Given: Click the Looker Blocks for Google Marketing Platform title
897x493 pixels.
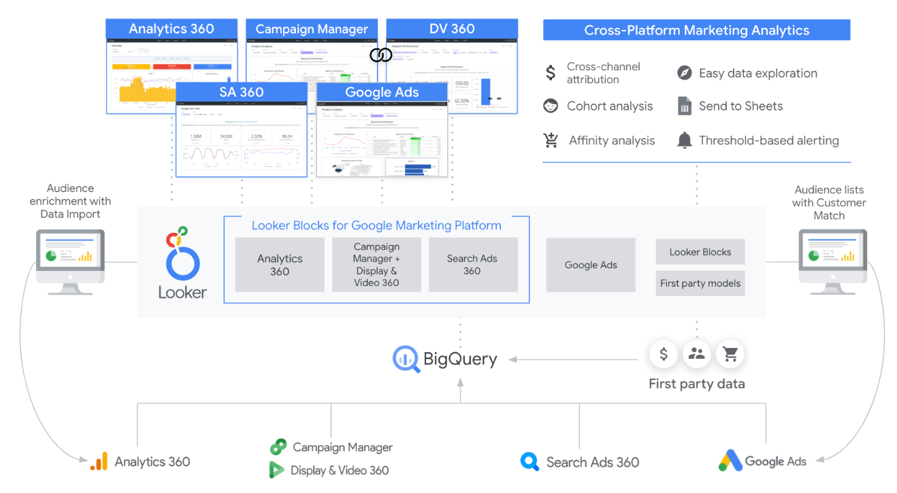Looking at the screenshot, I should click(x=376, y=225).
